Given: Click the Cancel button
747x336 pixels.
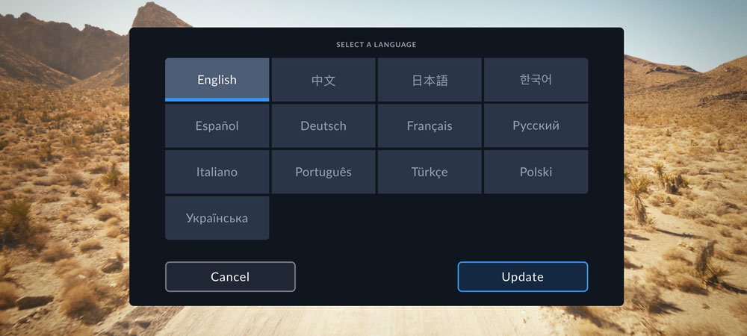Looking at the screenshot, I should (230, 276).
